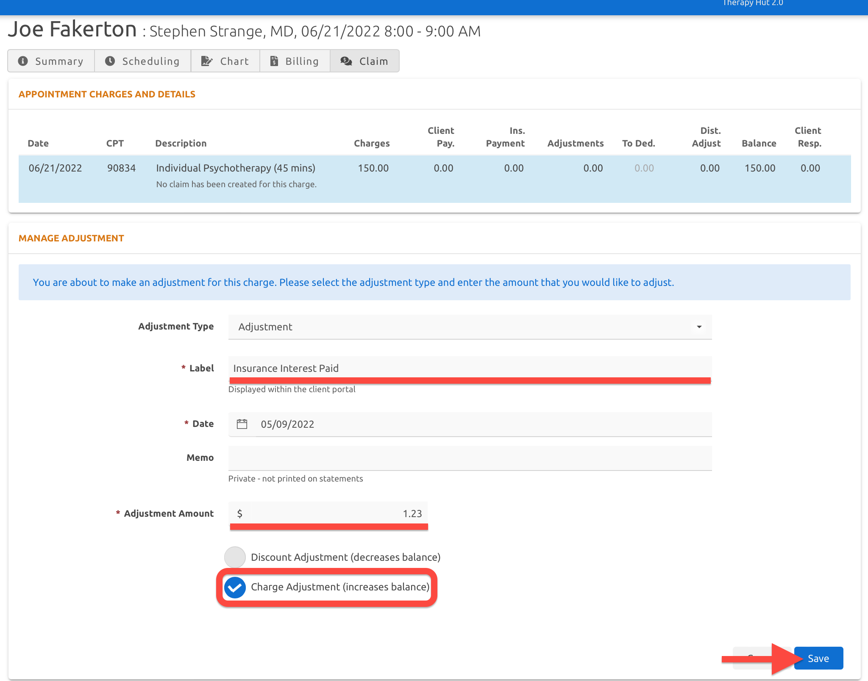Click the dollar sign in Adjustment Amount
This screenshot has height=681, width=868.
[240, 514]
